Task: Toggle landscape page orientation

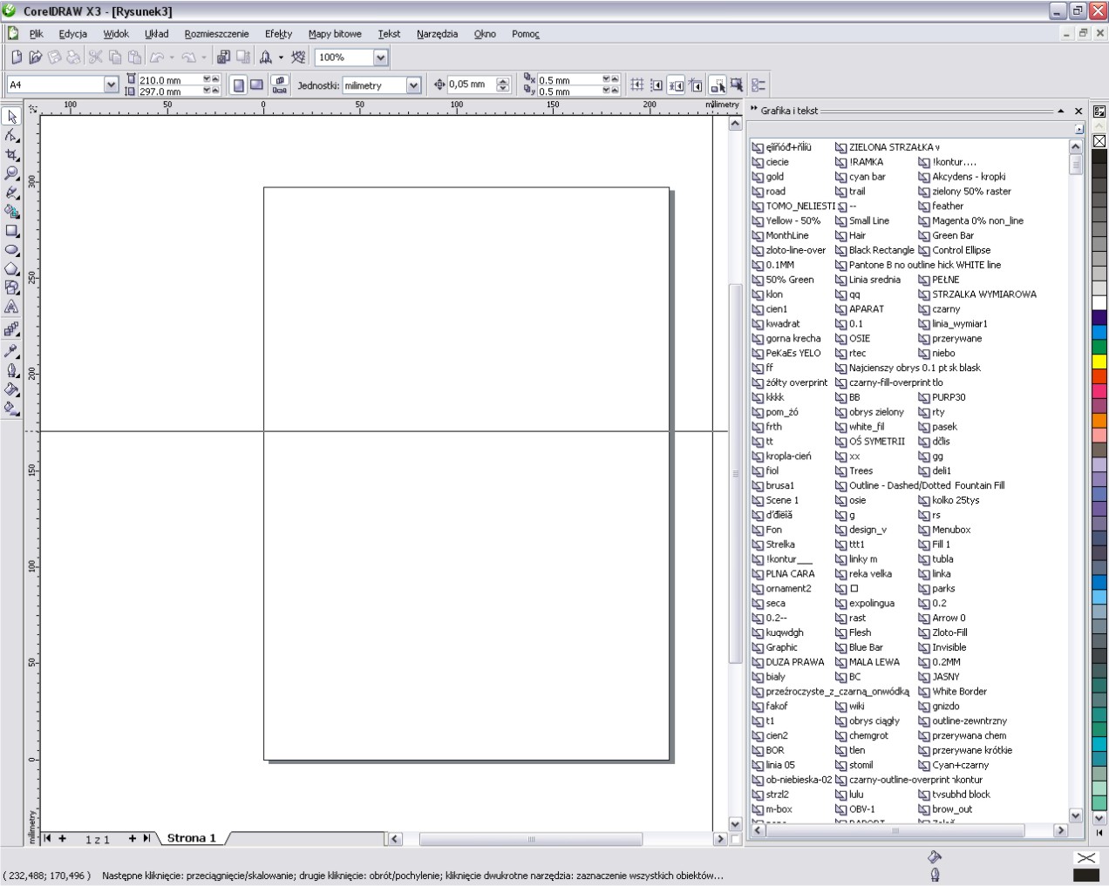Action: point(256,85)
